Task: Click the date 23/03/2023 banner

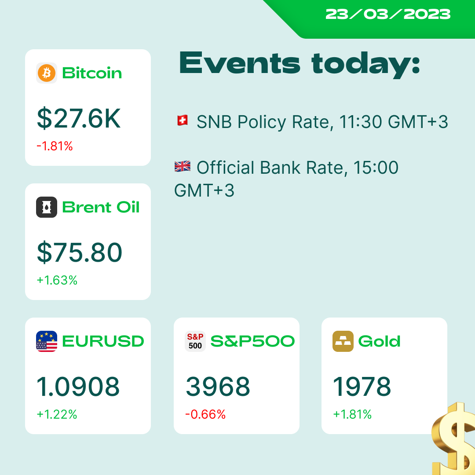Action: pyautogui.click(x=388, y=14)
